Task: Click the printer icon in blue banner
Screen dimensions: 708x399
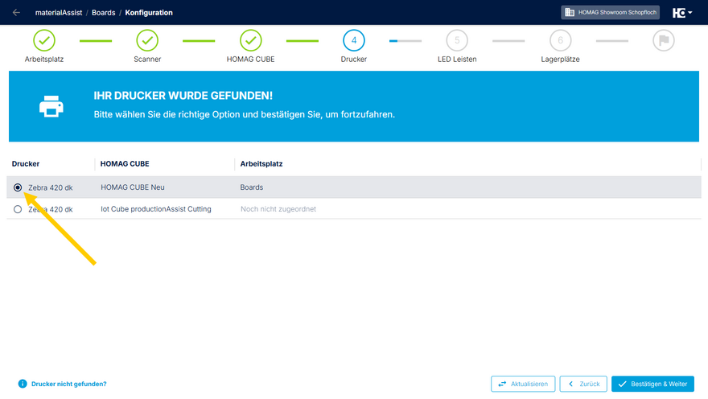Action: (51, 106)
